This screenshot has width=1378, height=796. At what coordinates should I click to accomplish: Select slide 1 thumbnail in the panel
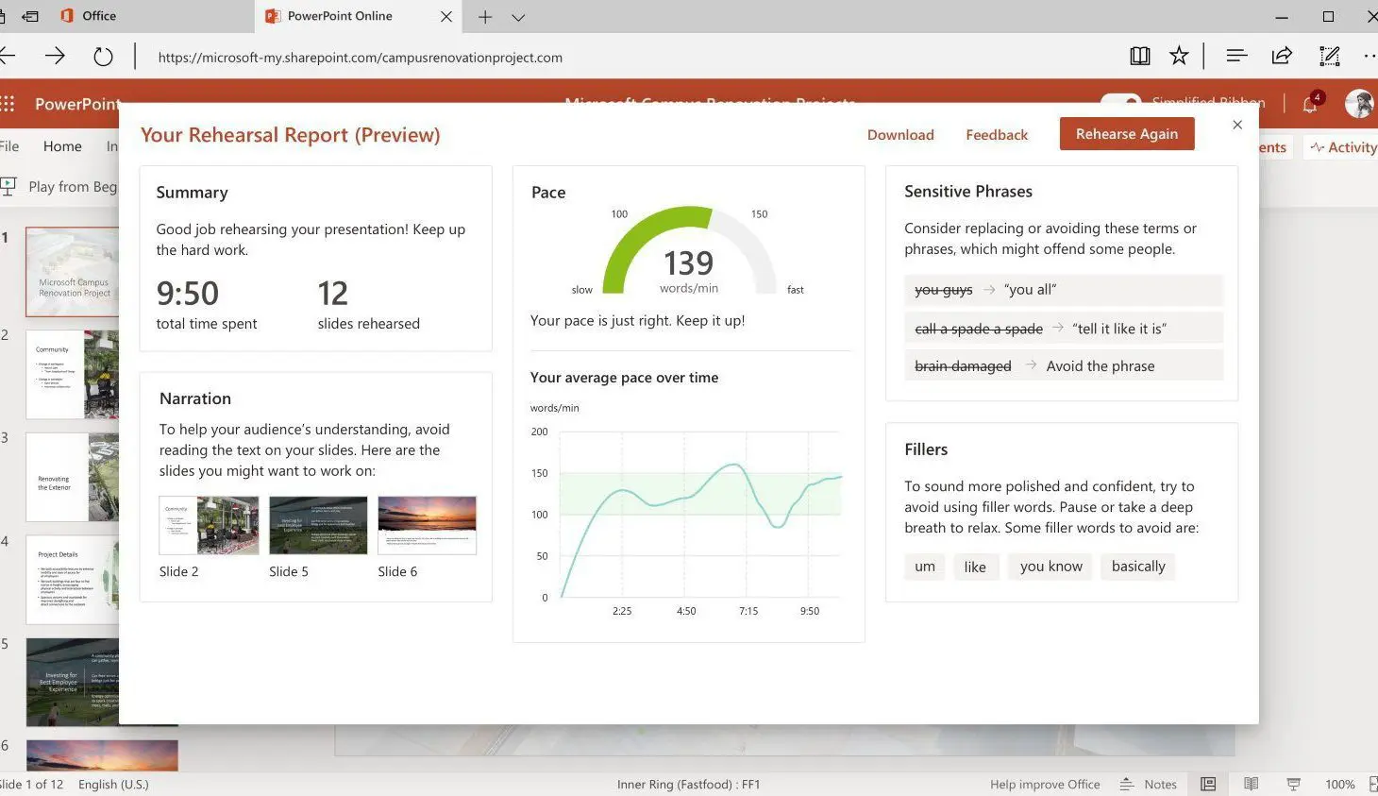point(73,272)
